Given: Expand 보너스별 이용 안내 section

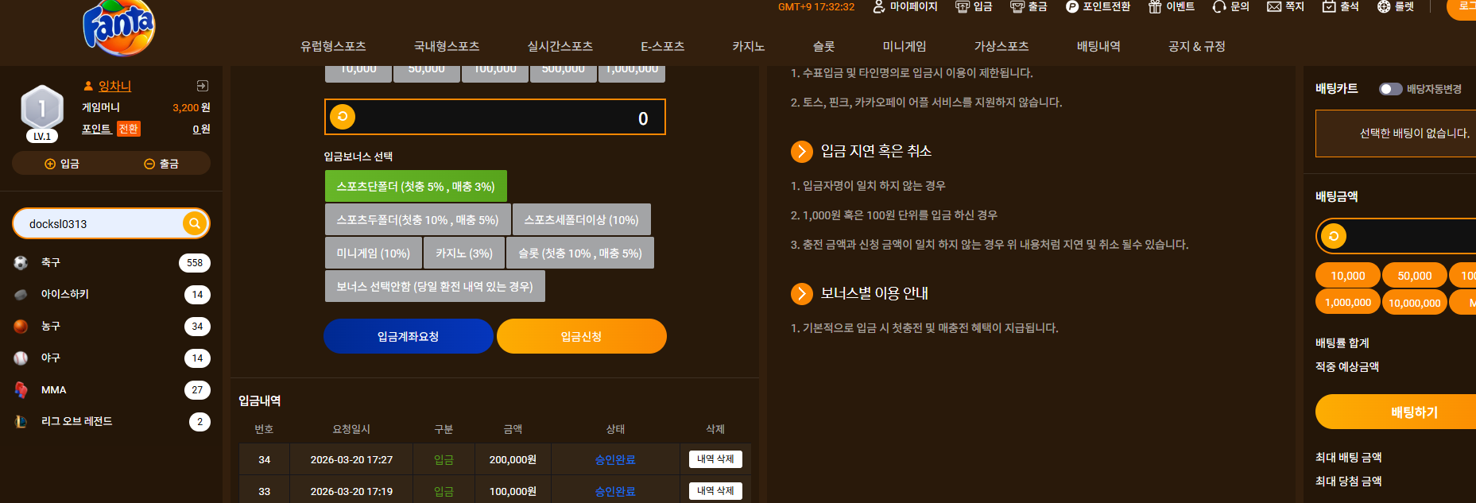Looking at the screenshot, I should pos(801,293).
